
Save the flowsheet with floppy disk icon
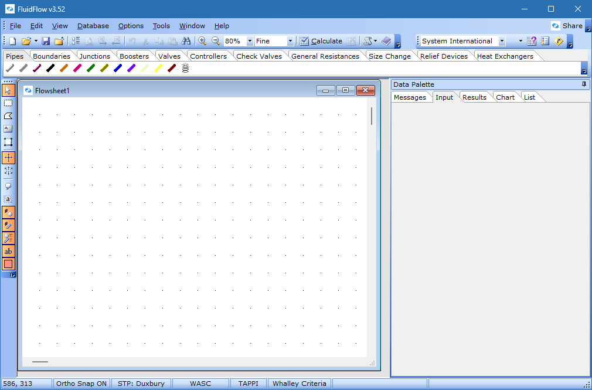point(46,41)
